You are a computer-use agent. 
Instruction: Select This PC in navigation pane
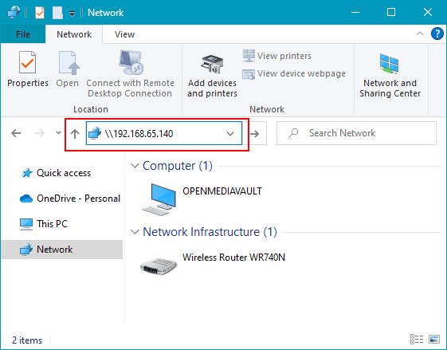44,224
